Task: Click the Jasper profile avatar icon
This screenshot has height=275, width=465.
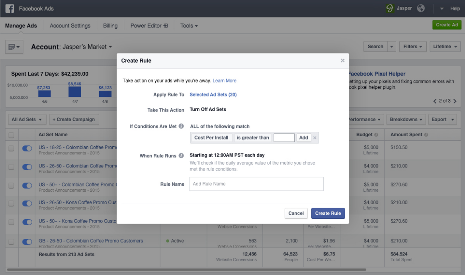Action: pos(390,8)
